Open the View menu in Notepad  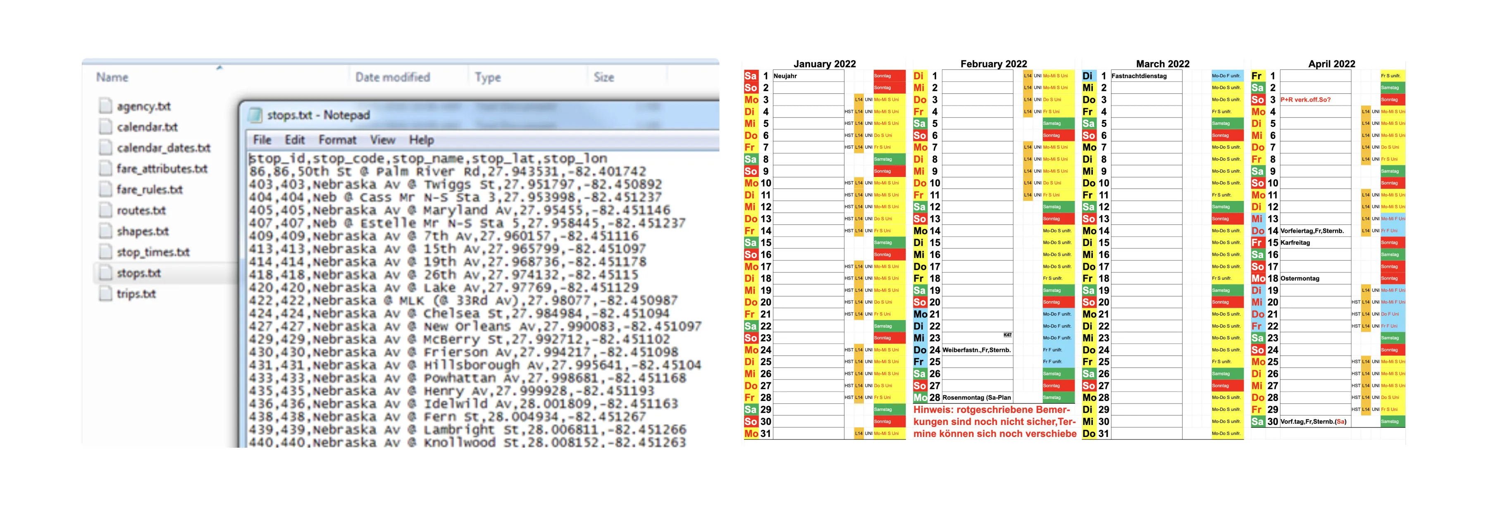(x=382, y=140)
